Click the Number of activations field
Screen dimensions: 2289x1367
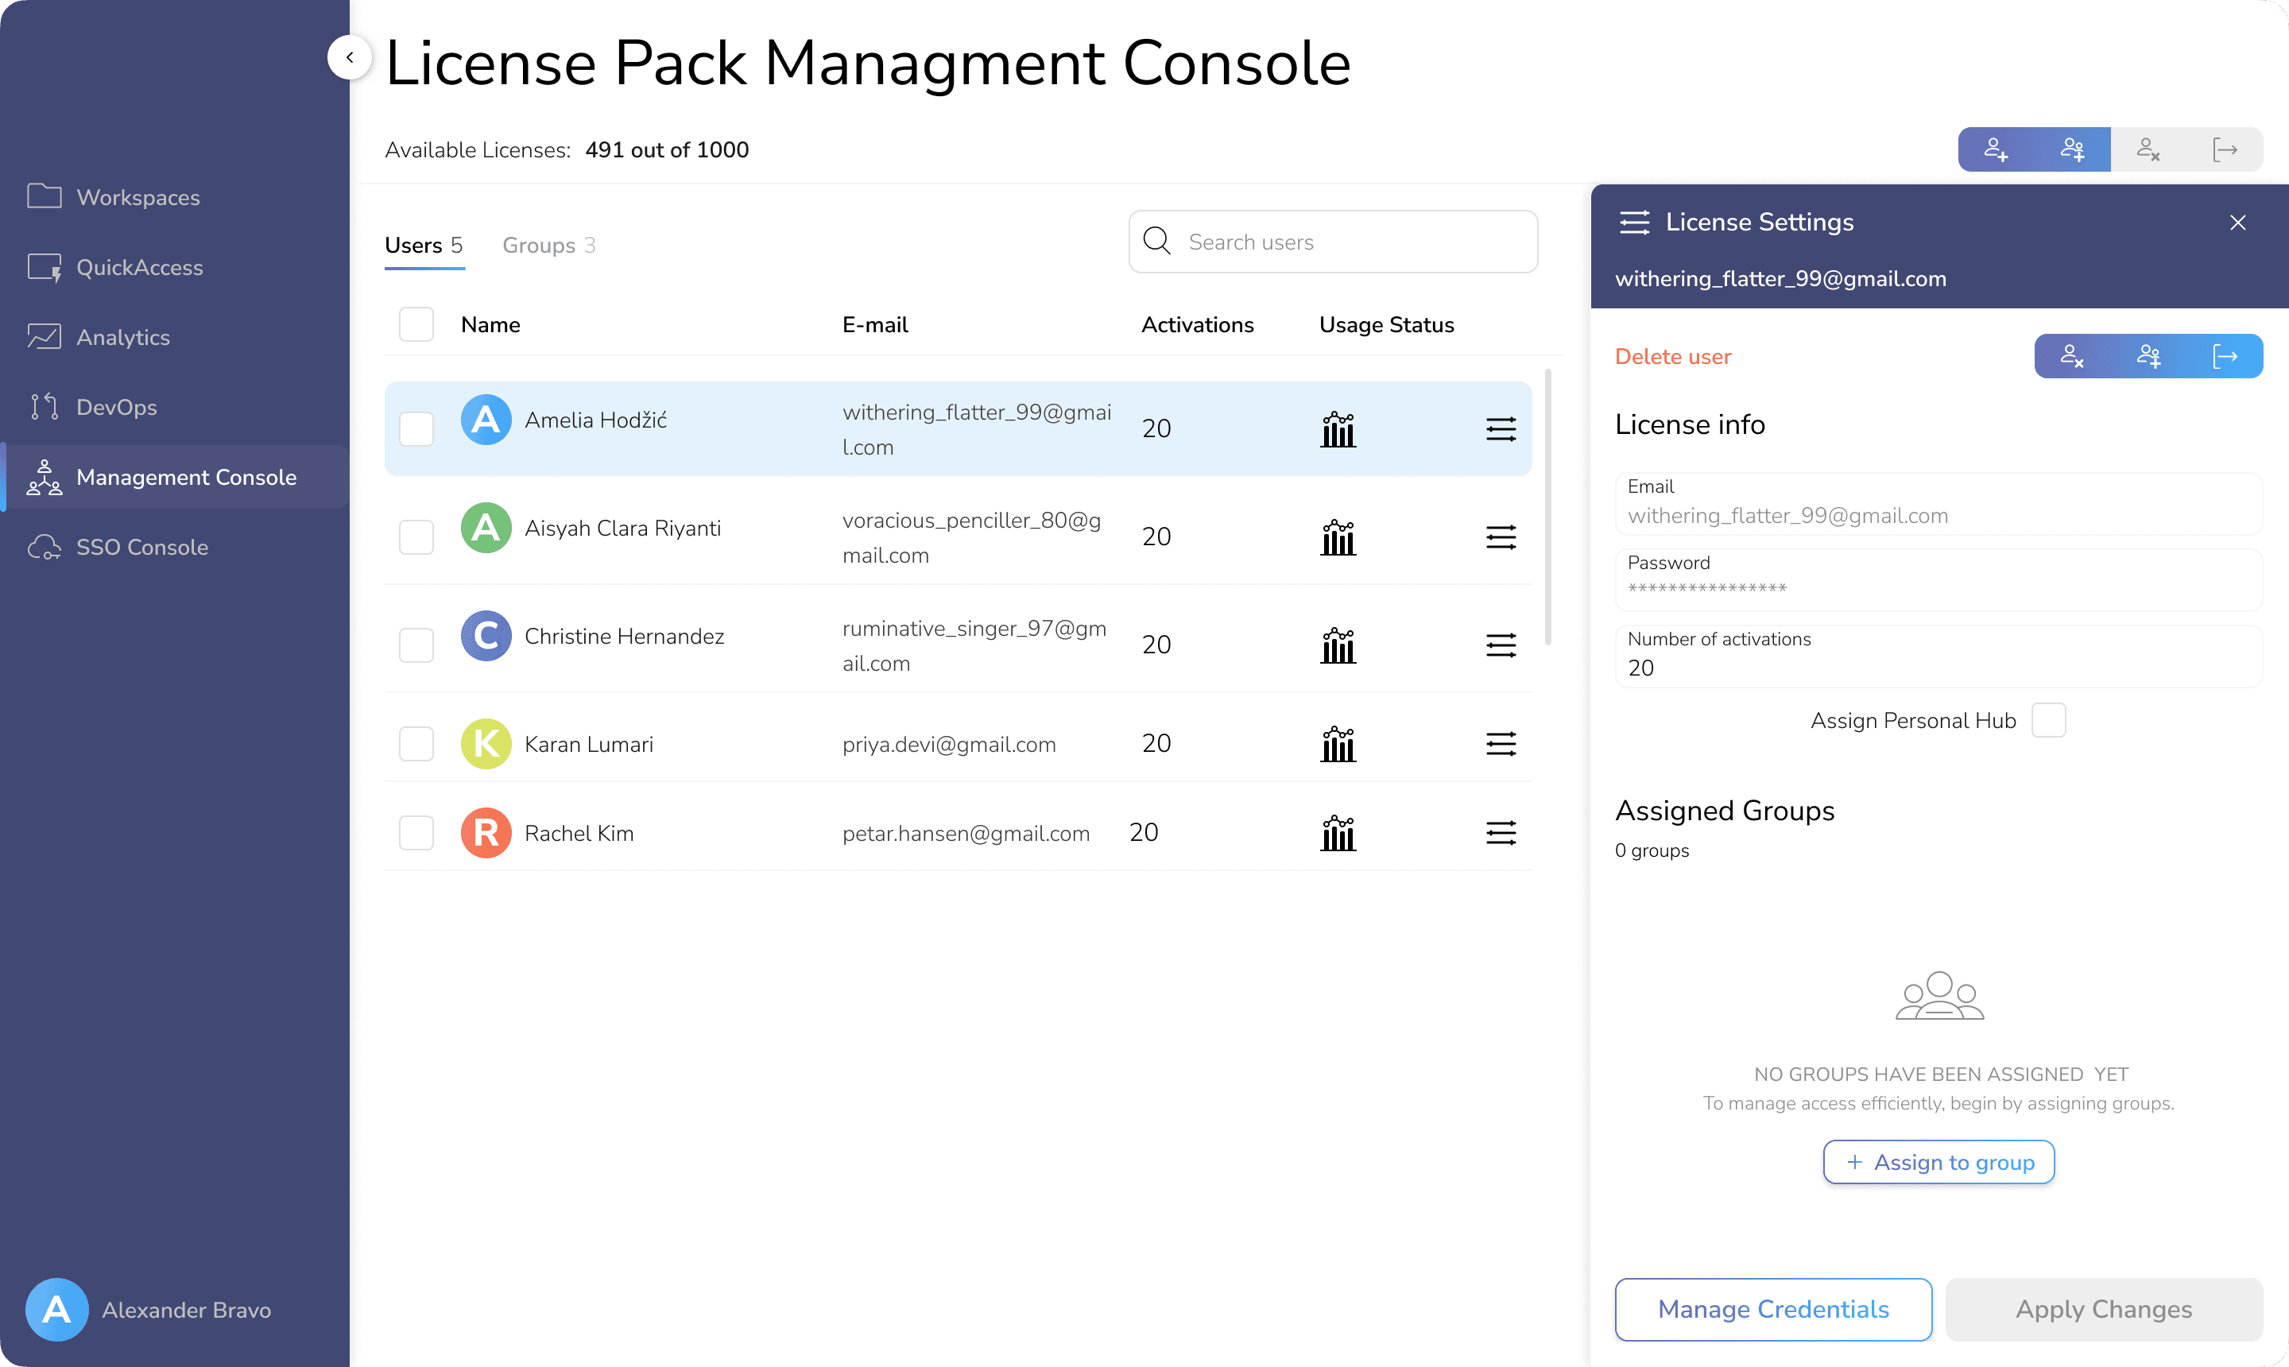click(x=1938, y=656)
